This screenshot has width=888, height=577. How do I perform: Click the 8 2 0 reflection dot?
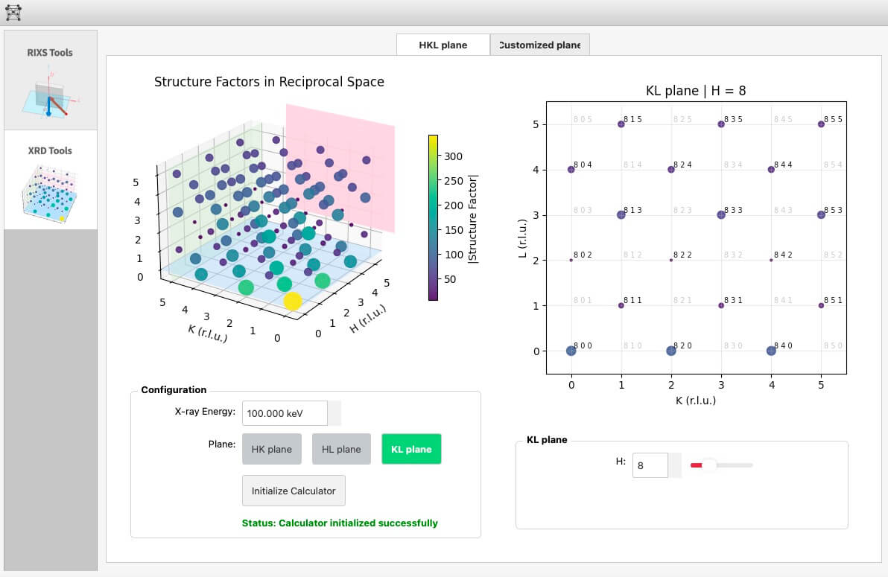click(670, 351)
